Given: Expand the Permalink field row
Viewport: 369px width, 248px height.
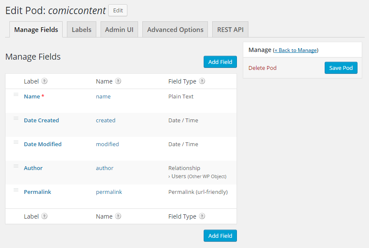Looking at the screenshot, I should [37, 192].
